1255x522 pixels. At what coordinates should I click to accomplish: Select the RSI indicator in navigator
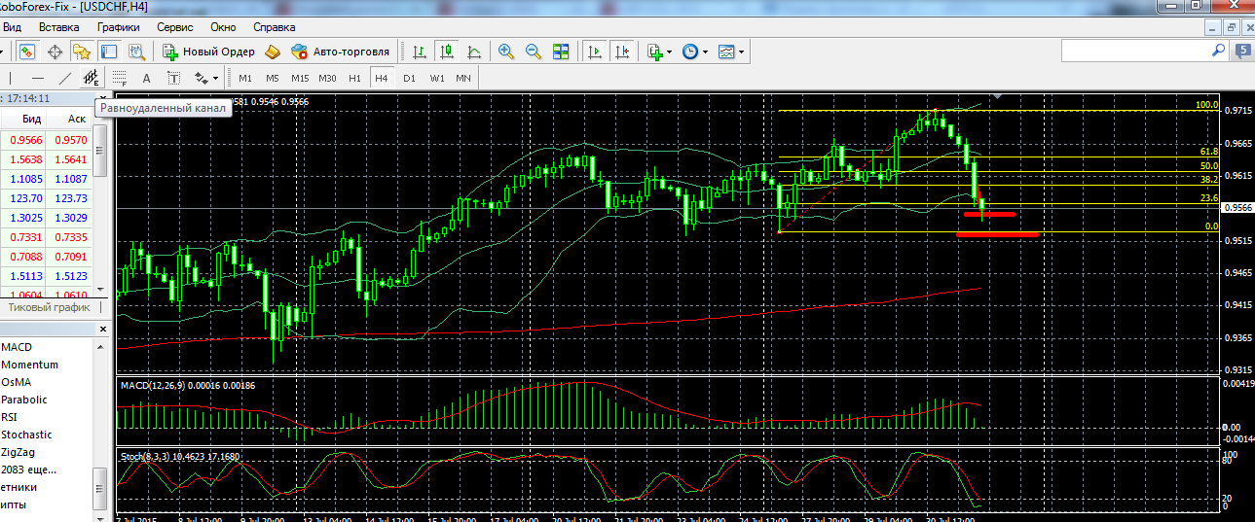point(11,417)
